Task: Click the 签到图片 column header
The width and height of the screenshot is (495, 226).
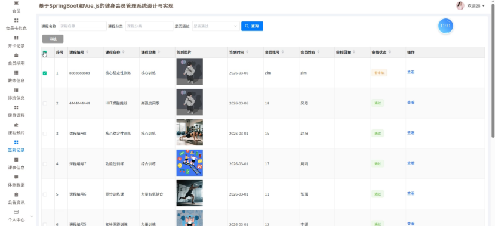Action: (184, 52)
